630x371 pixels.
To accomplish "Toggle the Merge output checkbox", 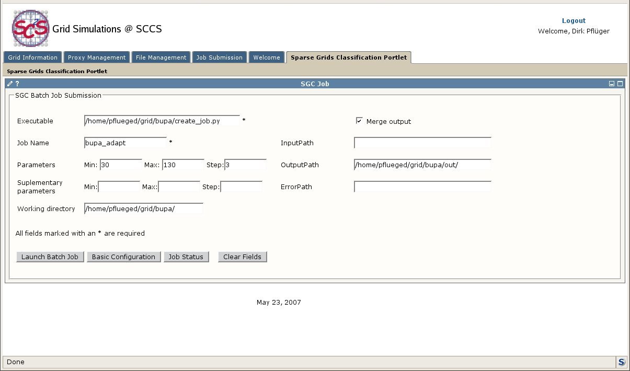I will click(x=359, y=121).
